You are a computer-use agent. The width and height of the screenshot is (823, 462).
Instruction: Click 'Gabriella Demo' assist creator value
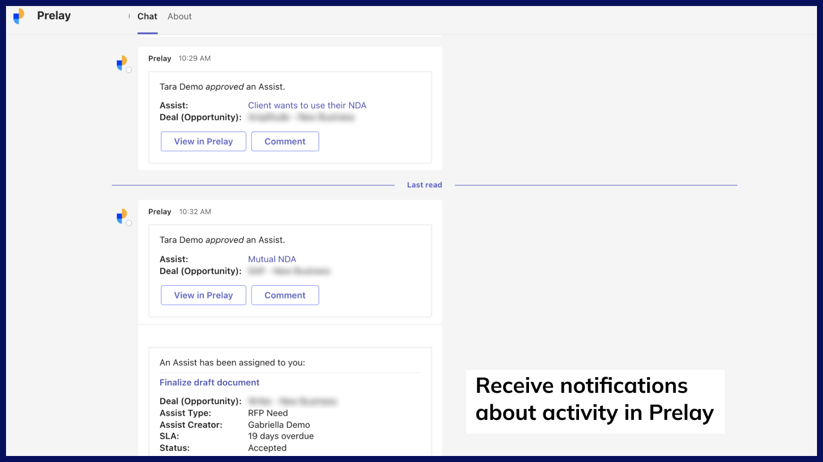(279, 425)
